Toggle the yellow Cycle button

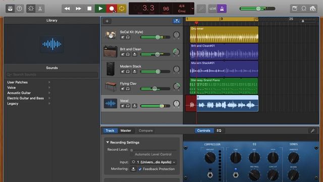tap(122, 9)
